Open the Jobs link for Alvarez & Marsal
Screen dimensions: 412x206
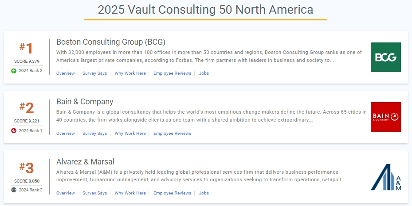(204, 193)
